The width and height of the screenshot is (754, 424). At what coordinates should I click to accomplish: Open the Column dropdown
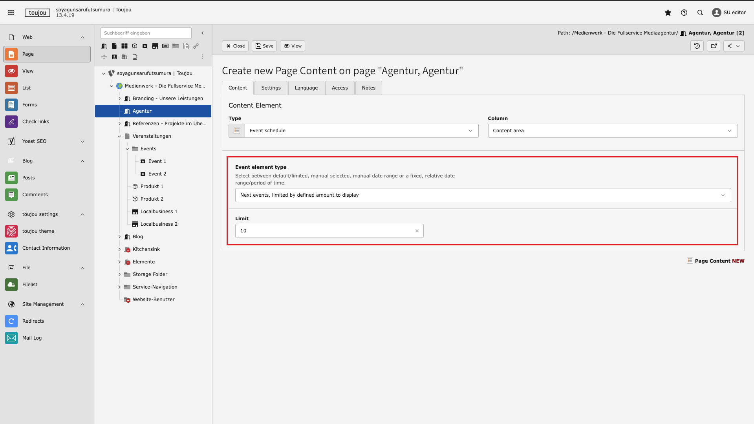click(x=612, y=131)
